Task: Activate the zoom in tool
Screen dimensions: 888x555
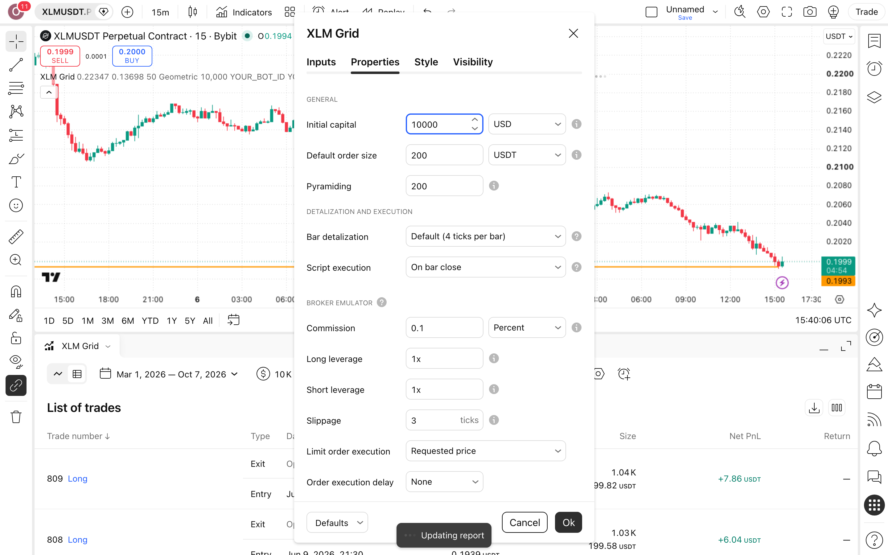Action: [16, 260]
